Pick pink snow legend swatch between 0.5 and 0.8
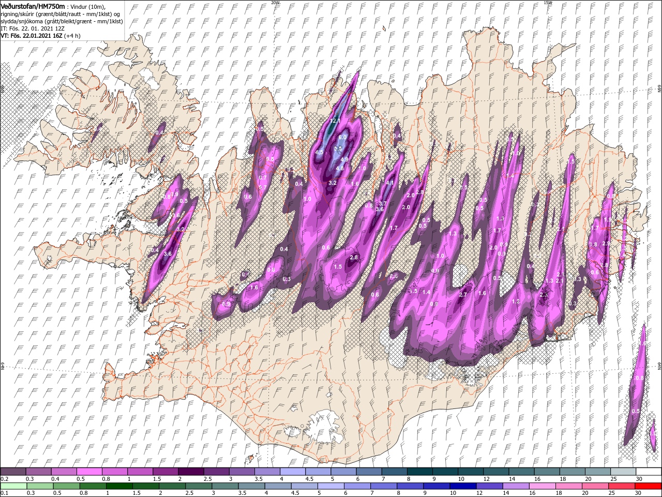662x497 pixels. coord(88,472)
